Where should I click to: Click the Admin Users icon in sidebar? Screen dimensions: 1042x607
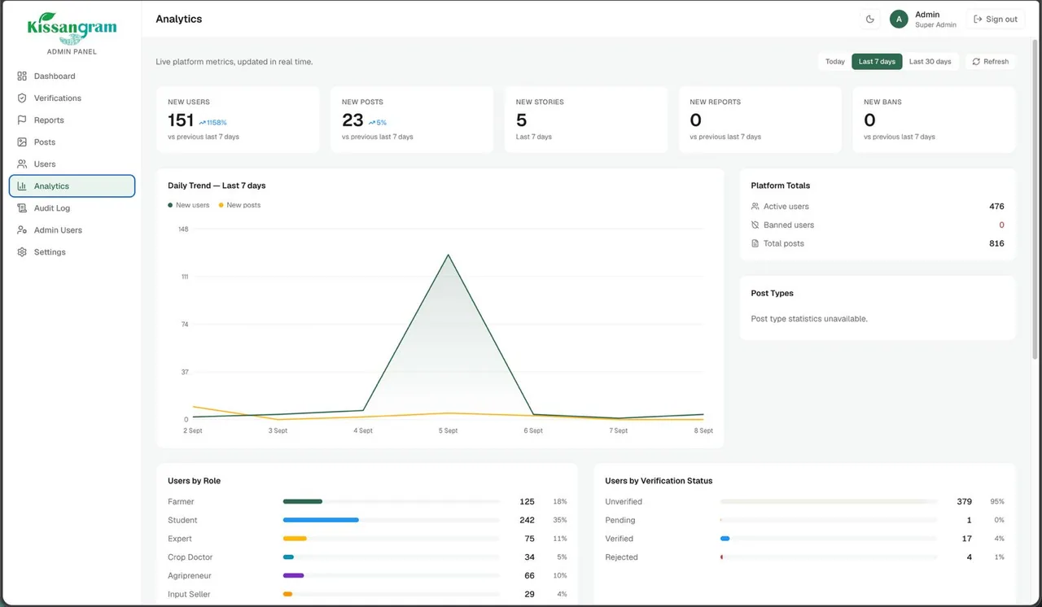pyautogui.click(x=22, y=230)
